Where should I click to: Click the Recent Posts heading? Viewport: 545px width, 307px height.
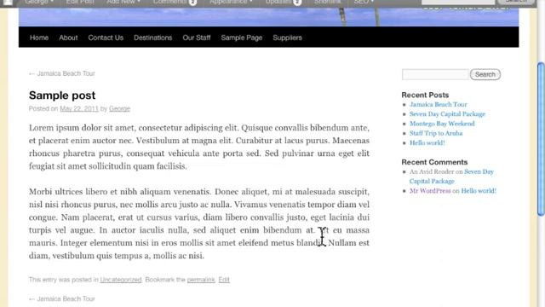coord(425,95)
